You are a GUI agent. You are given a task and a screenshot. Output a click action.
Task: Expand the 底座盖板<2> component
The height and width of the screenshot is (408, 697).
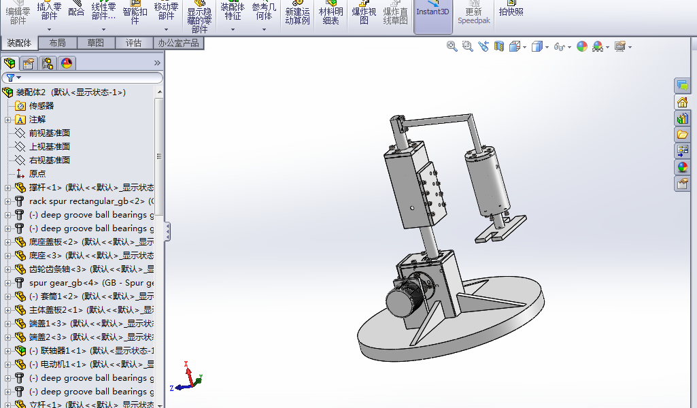click(x=7, y=242)
